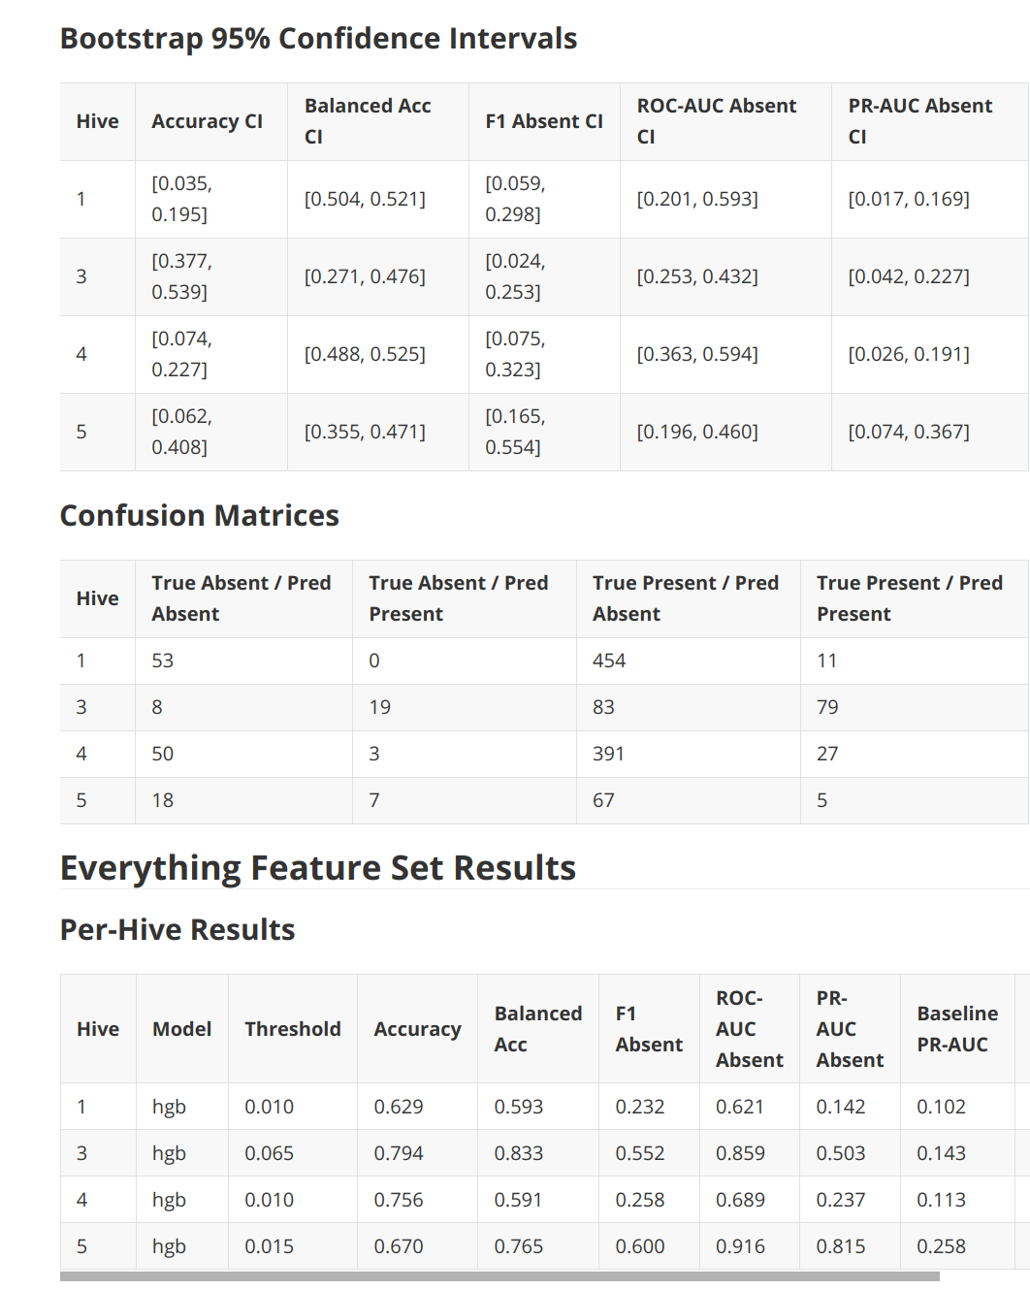Viewport: 1030px width, 1289px height.
Task: Click the F1 Absent CI column header
Action: [544, 121]
